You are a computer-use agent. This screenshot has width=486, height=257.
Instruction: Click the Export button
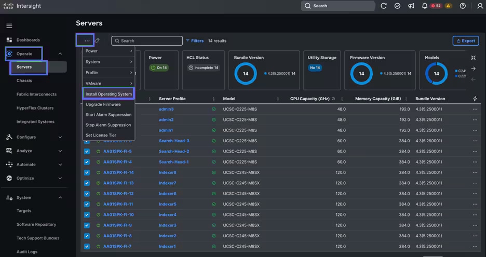tap(465, 40)
